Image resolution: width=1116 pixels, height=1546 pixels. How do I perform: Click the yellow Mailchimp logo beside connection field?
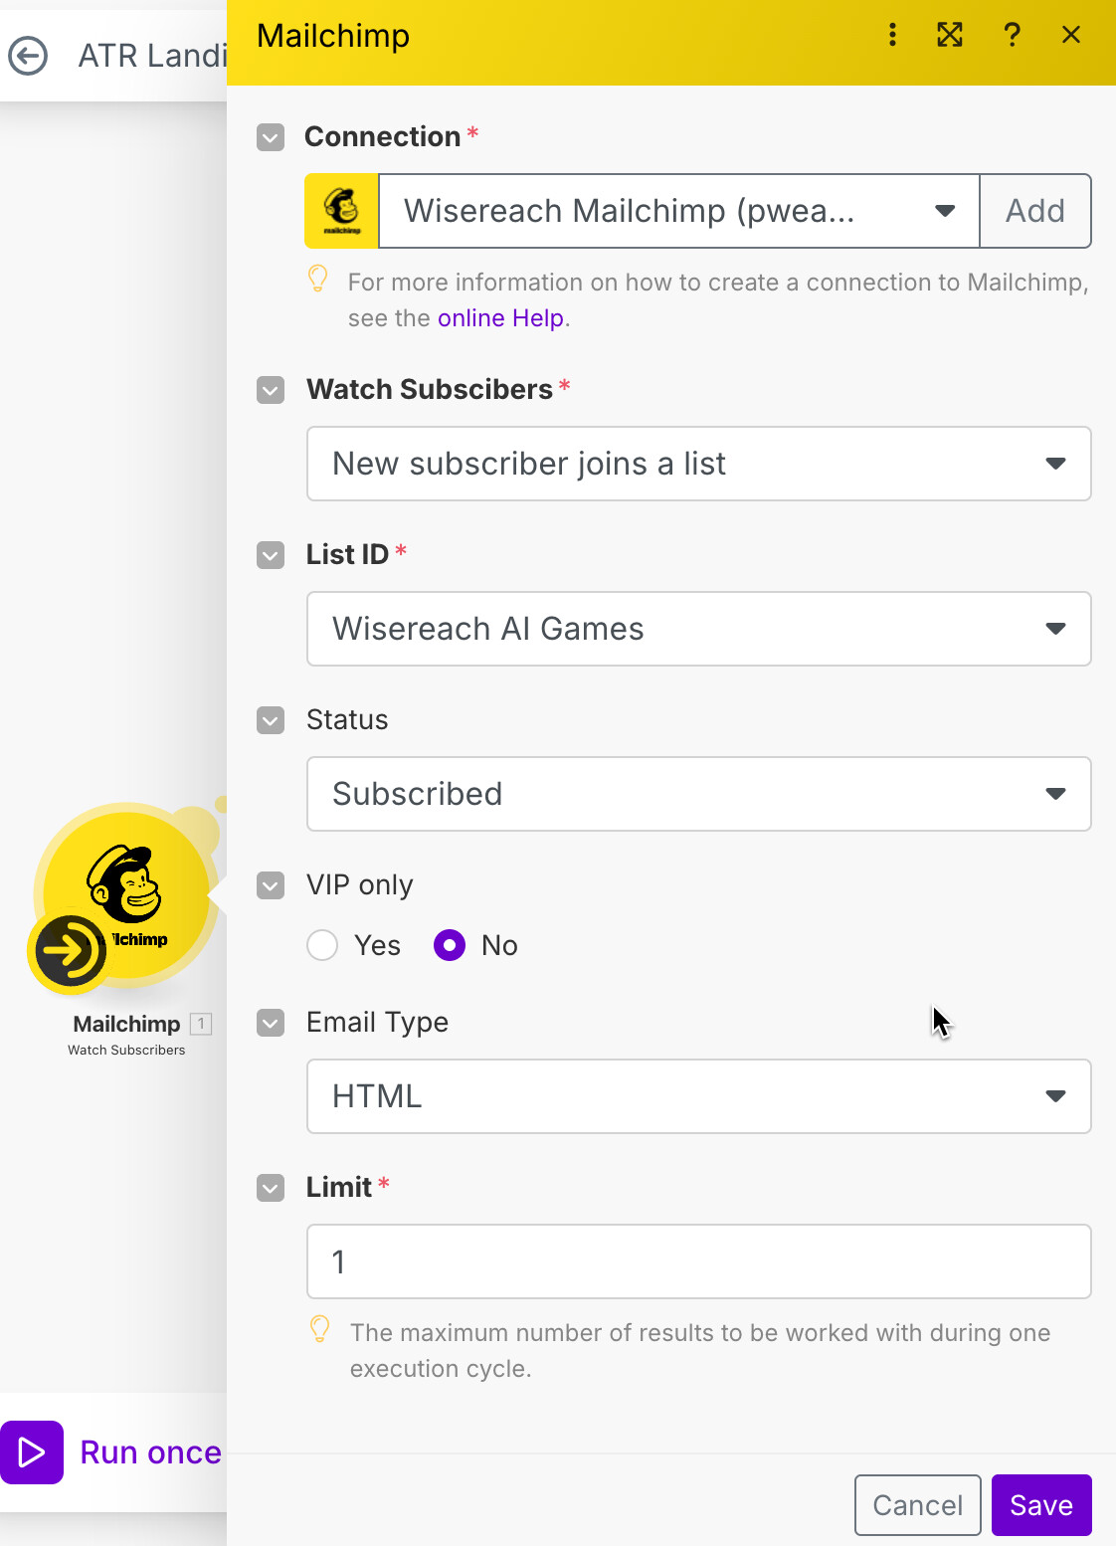pos(341,211)
